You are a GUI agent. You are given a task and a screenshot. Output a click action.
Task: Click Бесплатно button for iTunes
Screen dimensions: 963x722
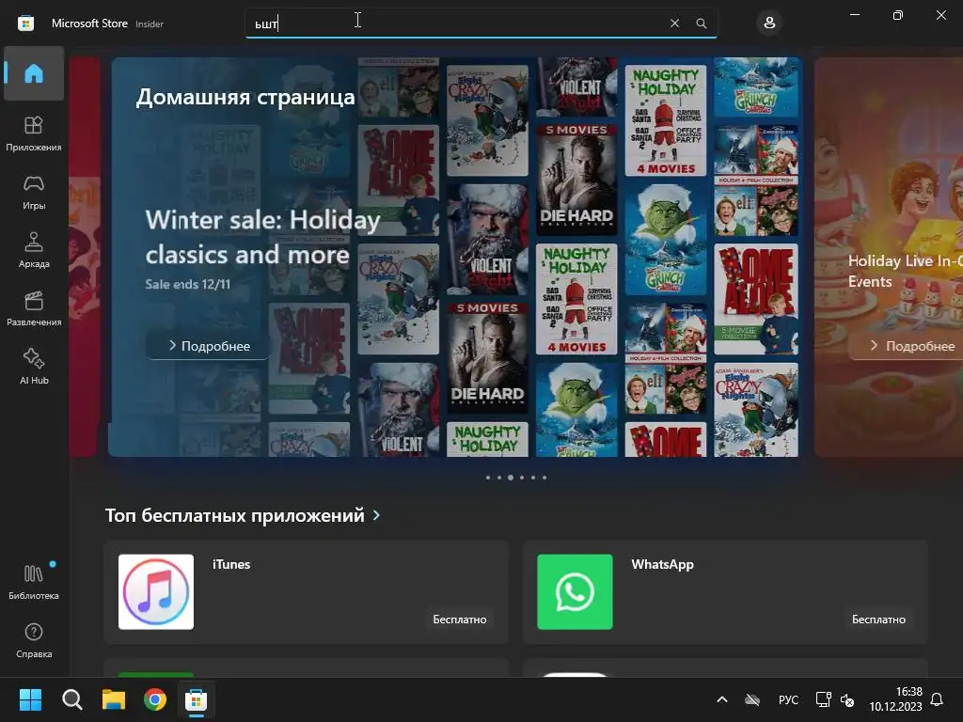459,620
